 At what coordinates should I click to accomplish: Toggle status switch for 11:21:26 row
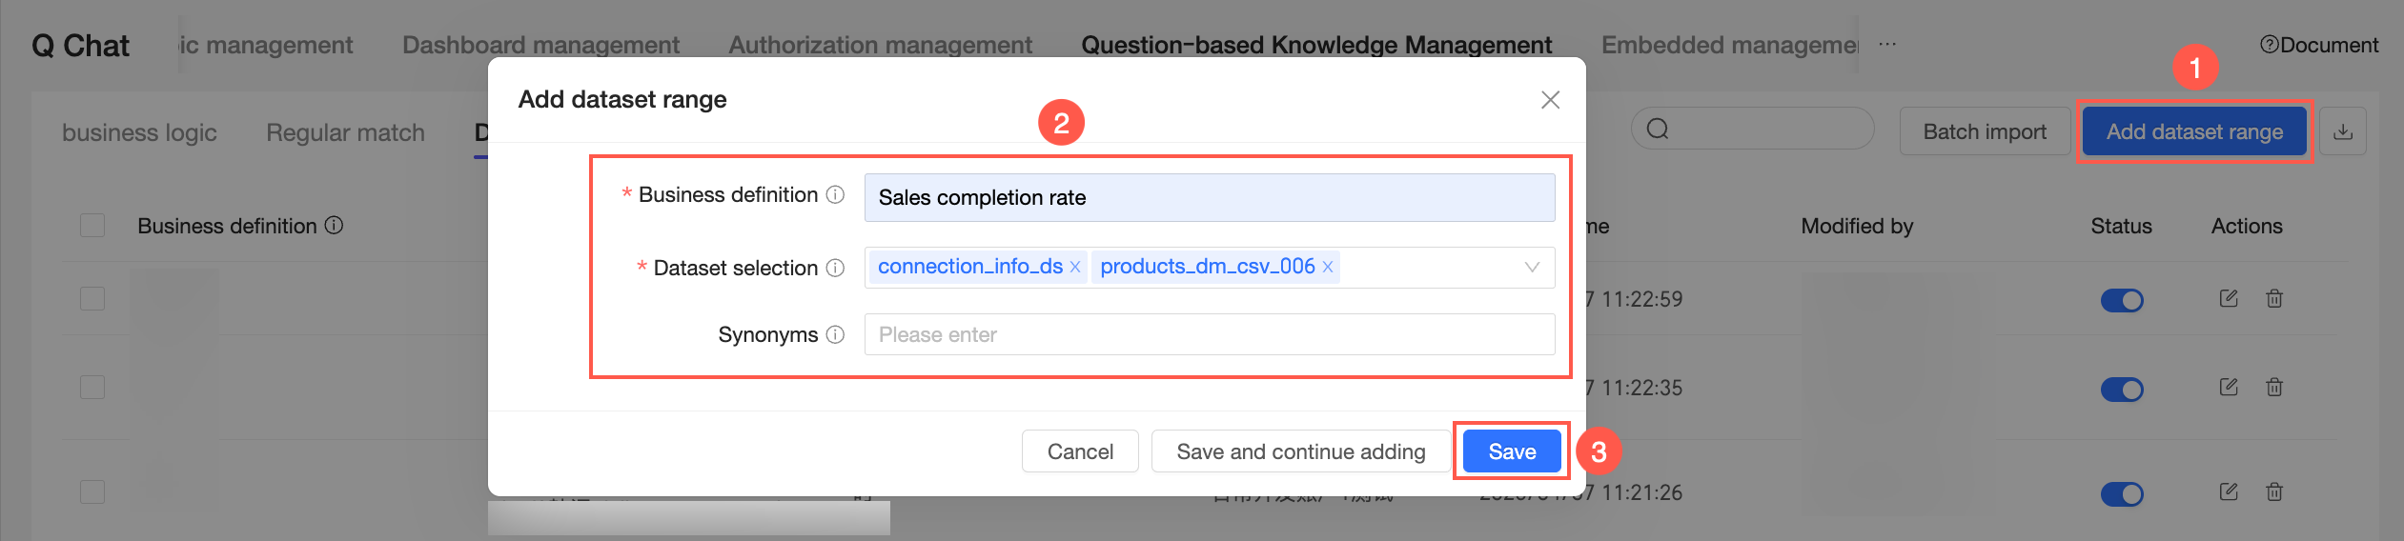pyautogui.click(x=2122, y=493)
